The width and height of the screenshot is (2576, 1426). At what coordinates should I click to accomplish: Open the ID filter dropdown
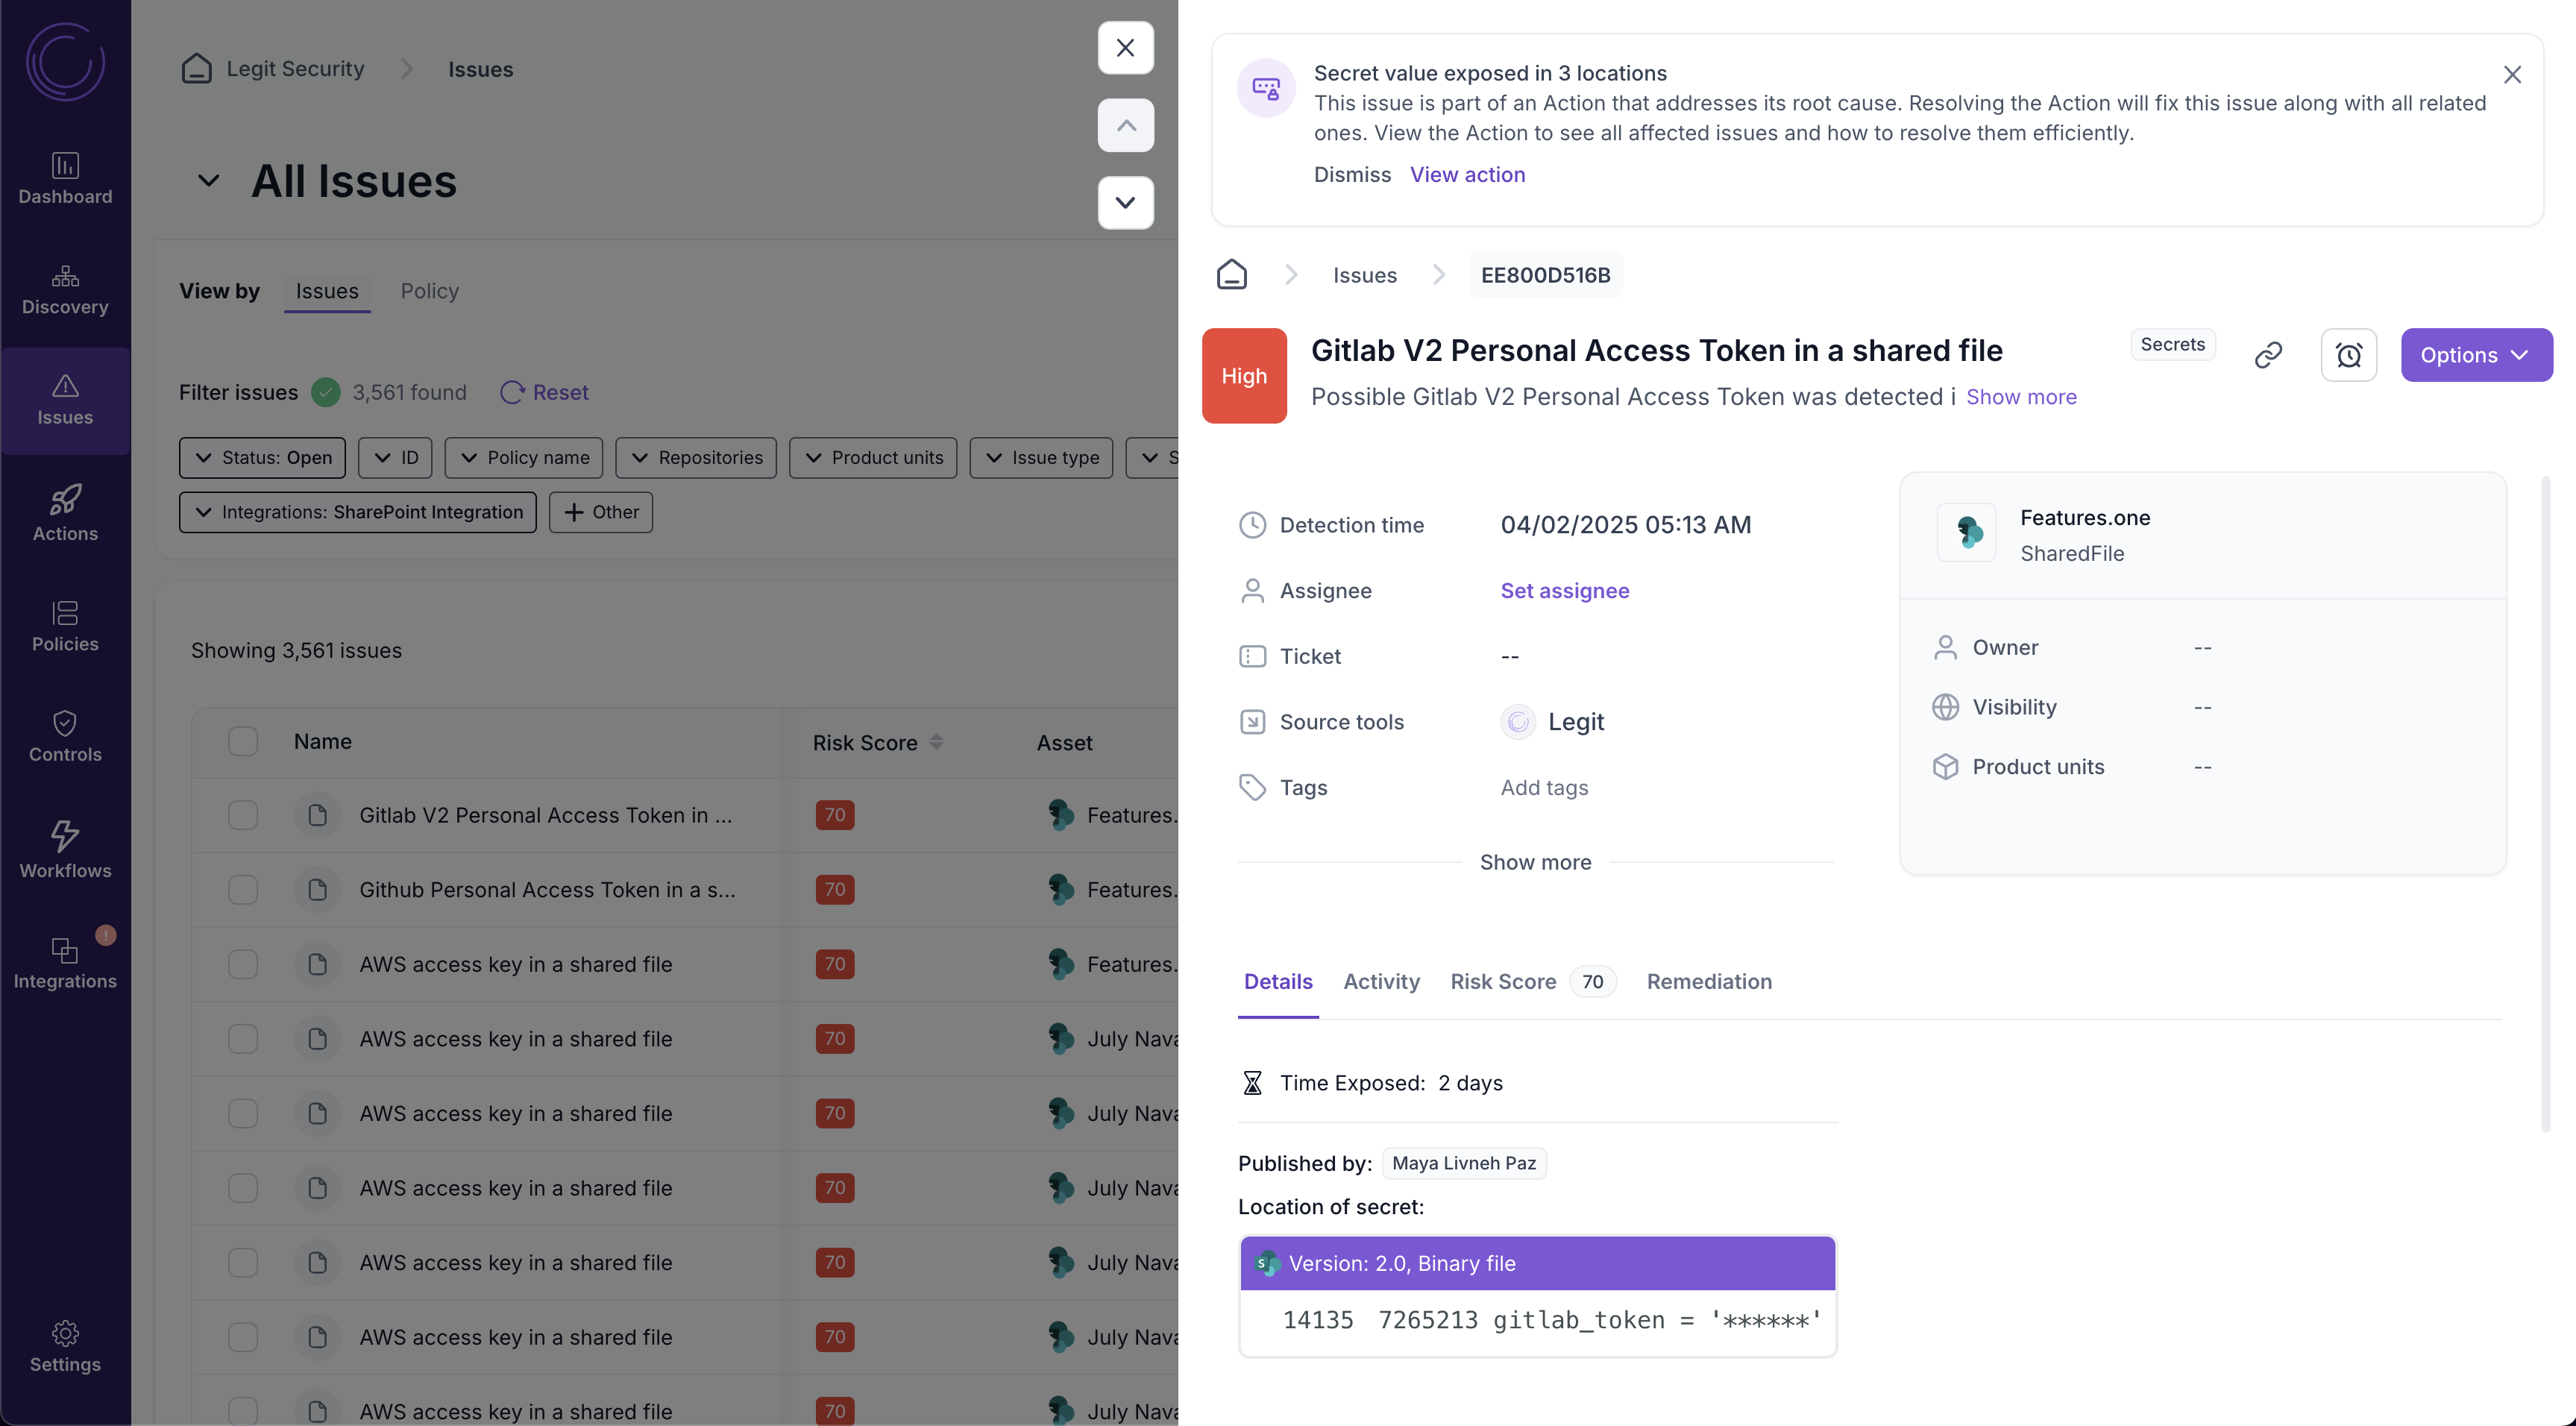(395, 457)
